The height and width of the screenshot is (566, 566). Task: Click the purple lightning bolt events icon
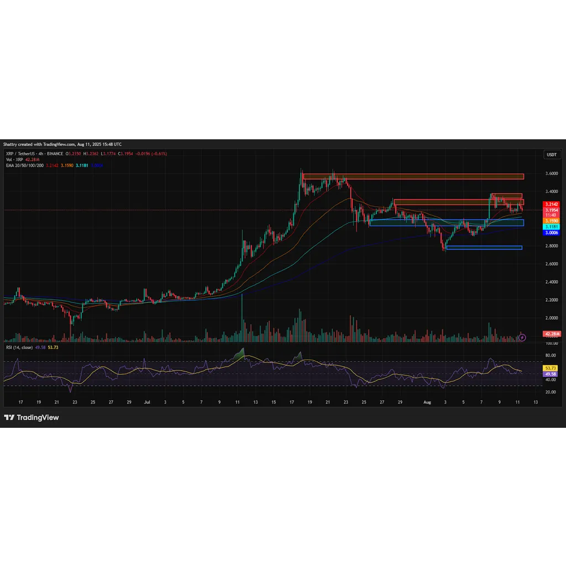coord(522,338)
